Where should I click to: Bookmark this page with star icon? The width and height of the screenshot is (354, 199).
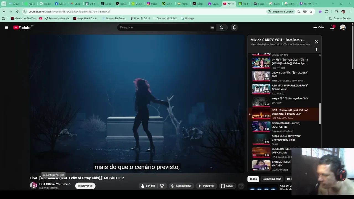[311, 12]
